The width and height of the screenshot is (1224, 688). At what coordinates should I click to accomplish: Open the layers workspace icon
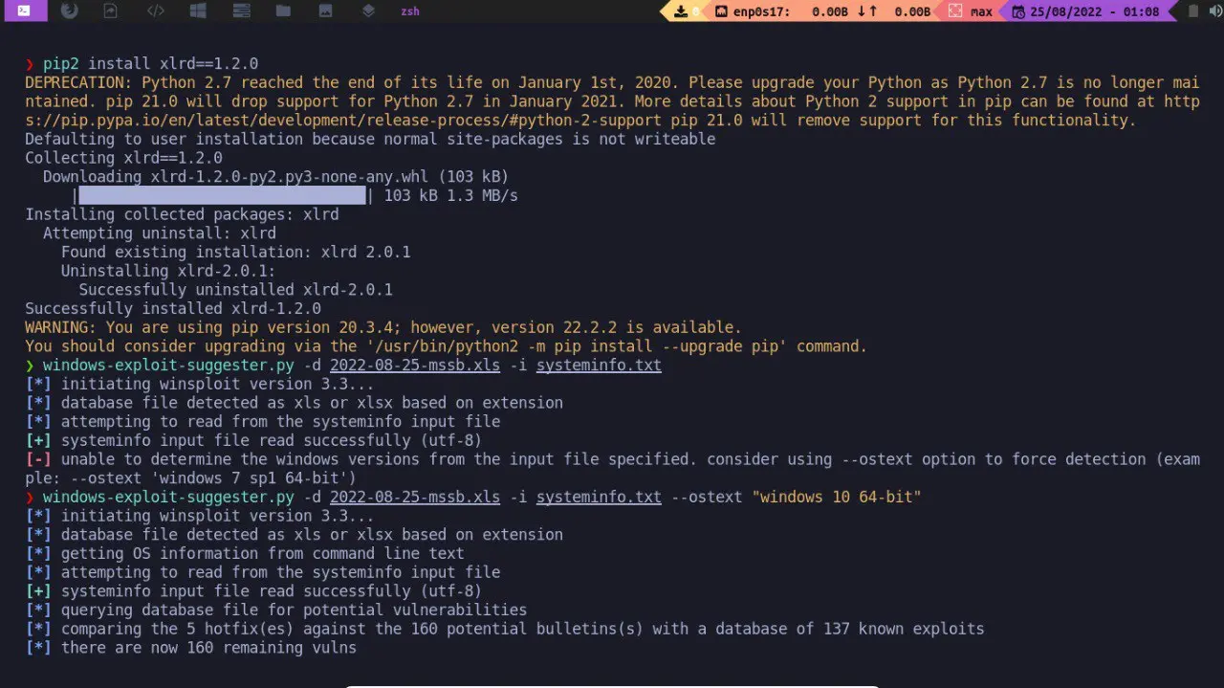click(368, 11)
